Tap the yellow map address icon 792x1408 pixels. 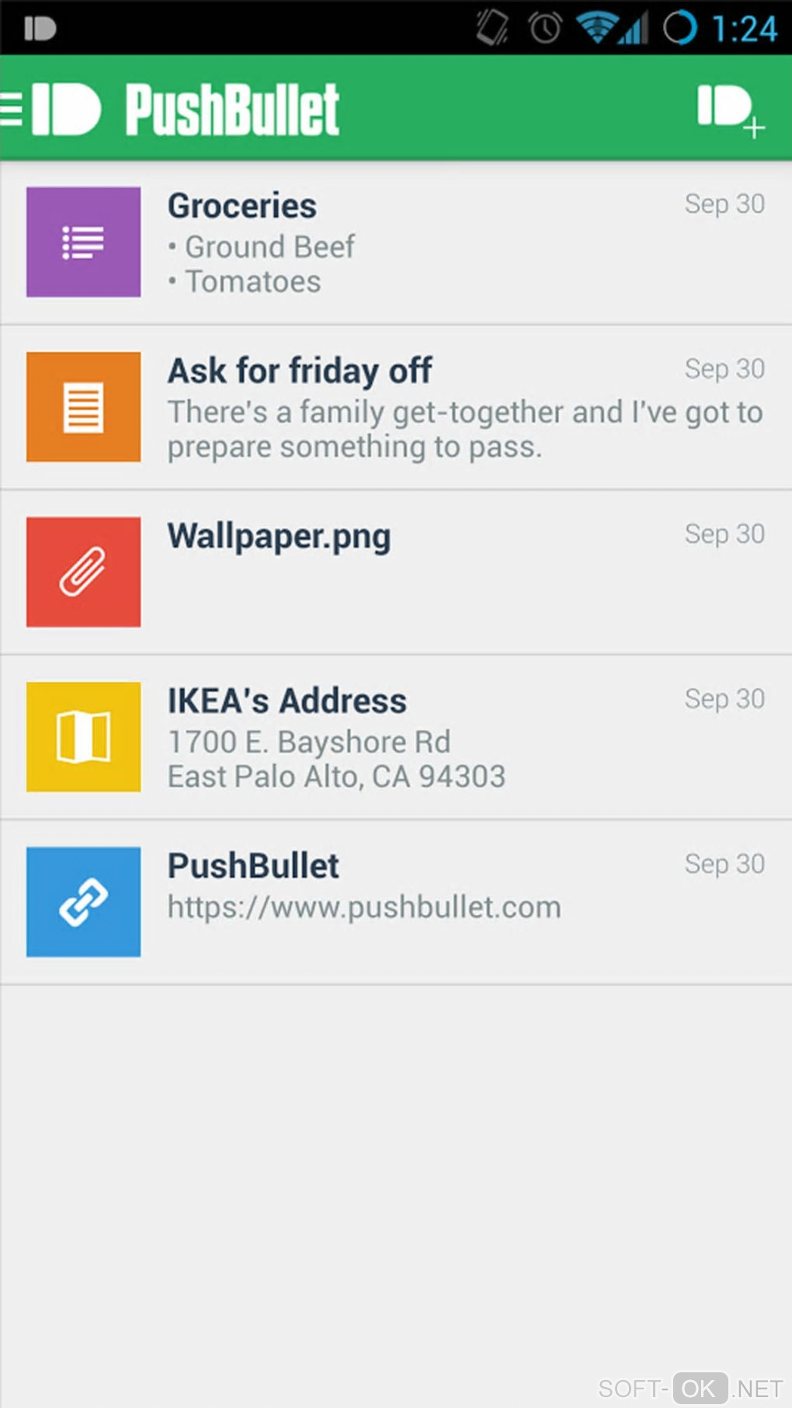[x=84, y=737]
